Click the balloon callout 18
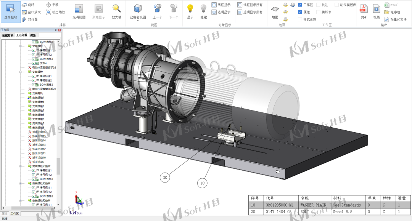The height and width of the screenshot is (221, 412). [202, 183]
